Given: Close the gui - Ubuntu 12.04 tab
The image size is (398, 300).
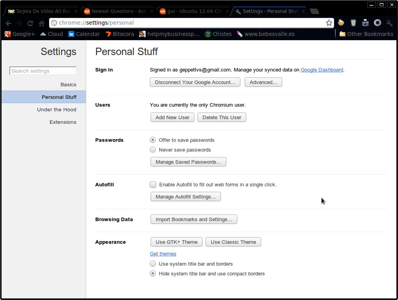Looking at the screenshot, I should coord(227,11).
